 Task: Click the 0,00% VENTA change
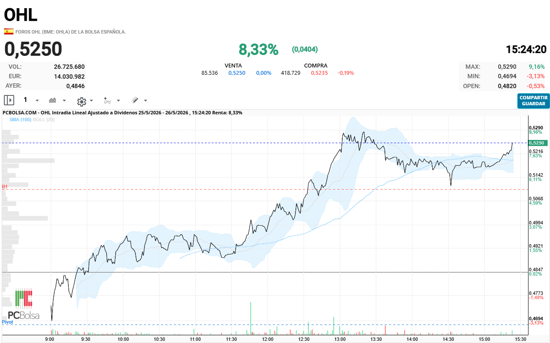pyautogui.click(x=264, y=73)
